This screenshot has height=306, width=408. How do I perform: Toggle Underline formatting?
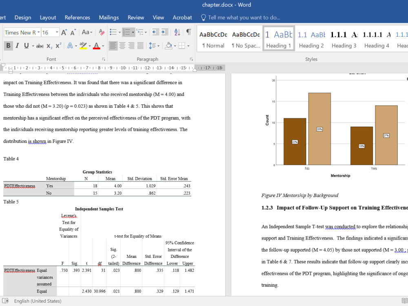tap(26, 46)
